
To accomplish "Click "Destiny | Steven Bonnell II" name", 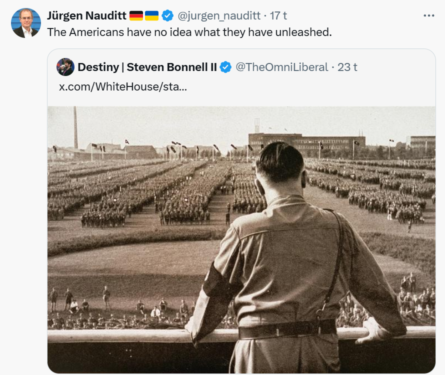I will 147,67.
